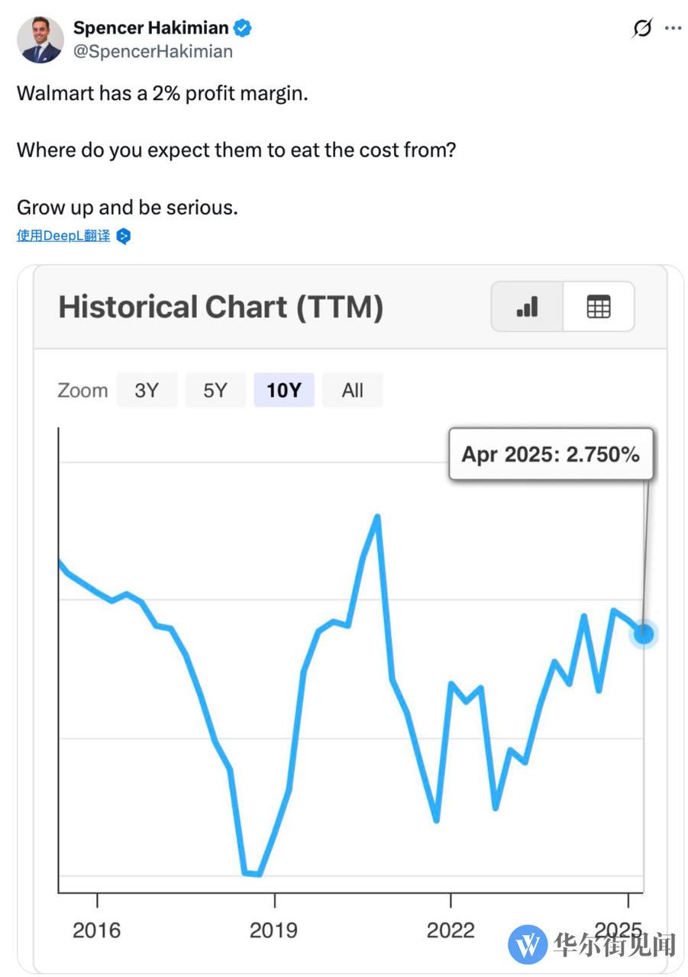Open the @SpencerHakimian handle link

(153, 52)
